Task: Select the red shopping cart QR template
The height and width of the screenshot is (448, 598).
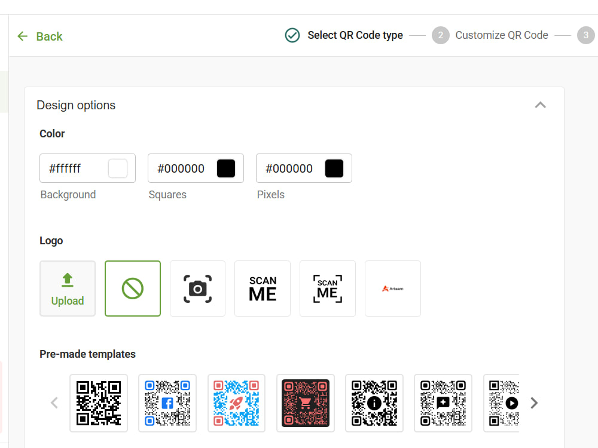Action: click(x=306, y=403)
